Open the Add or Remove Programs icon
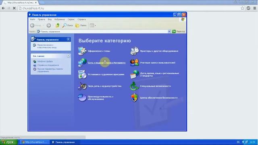The height and width of the screenshot is (145, 258). (x=82, y=74)
